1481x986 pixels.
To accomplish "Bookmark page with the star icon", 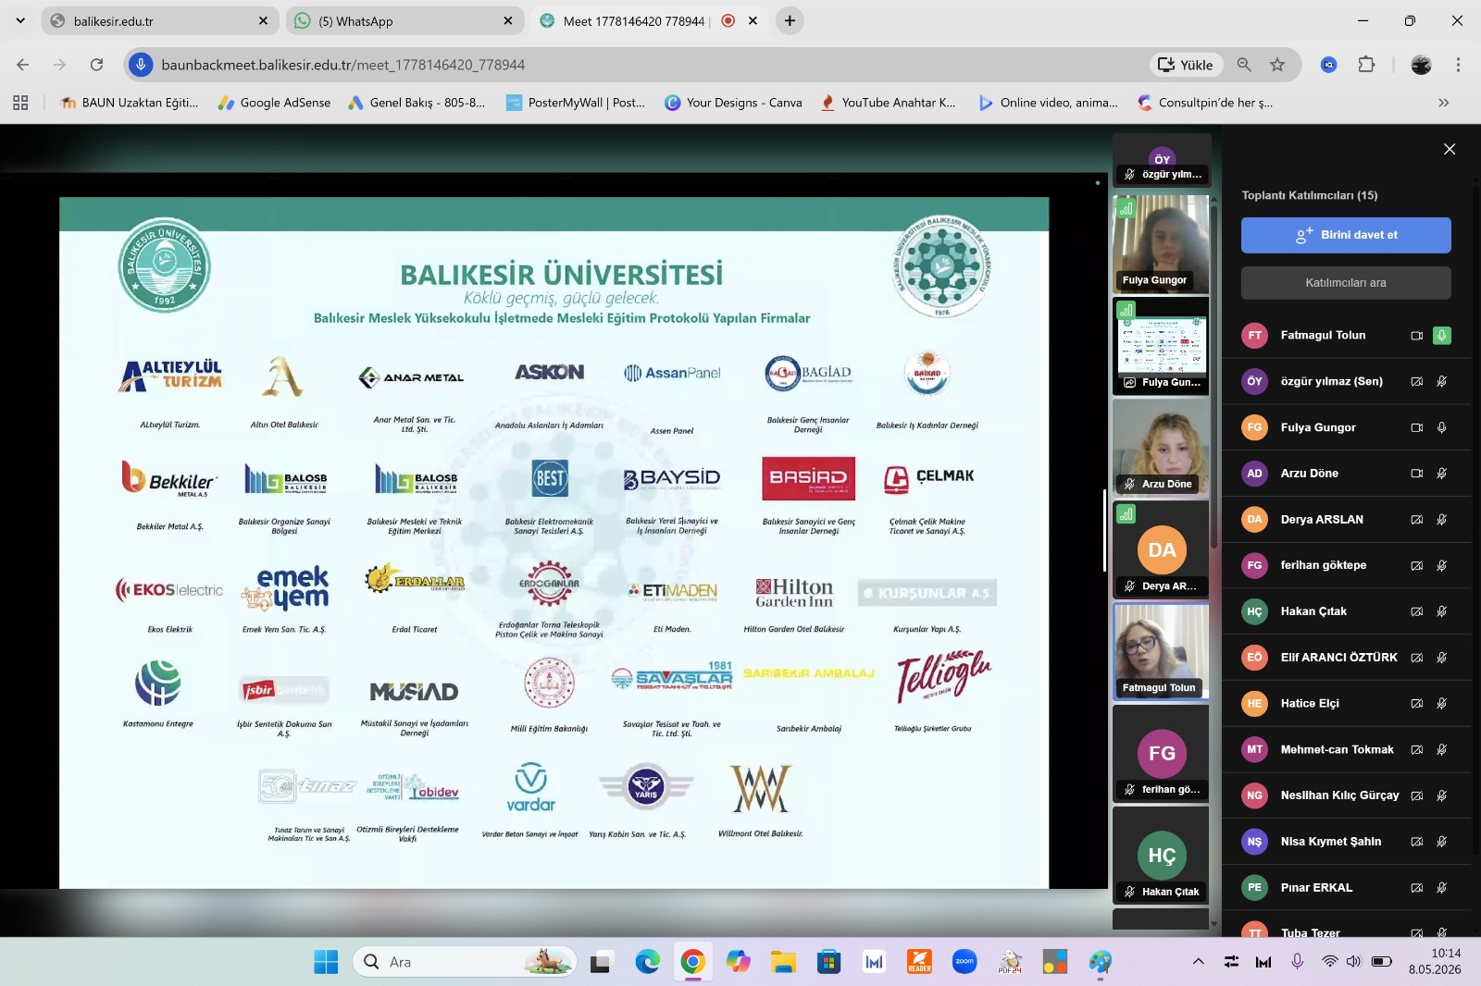I will (x=1277, y=65).
